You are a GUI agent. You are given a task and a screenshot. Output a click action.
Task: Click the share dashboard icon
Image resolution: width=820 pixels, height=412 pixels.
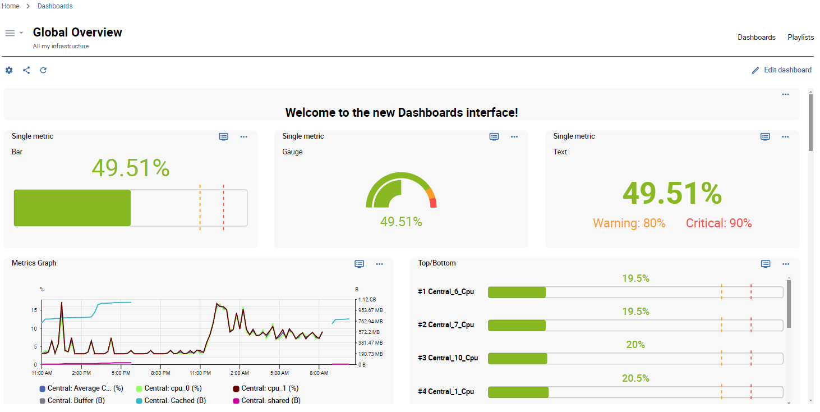coord(26,70)
